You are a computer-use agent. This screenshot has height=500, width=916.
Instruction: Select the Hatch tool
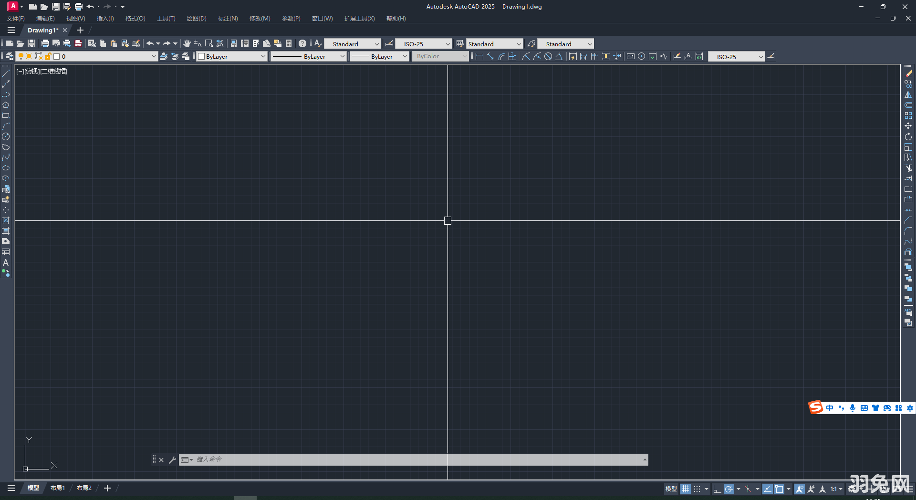pyautogui.click(x=6, y=220)
